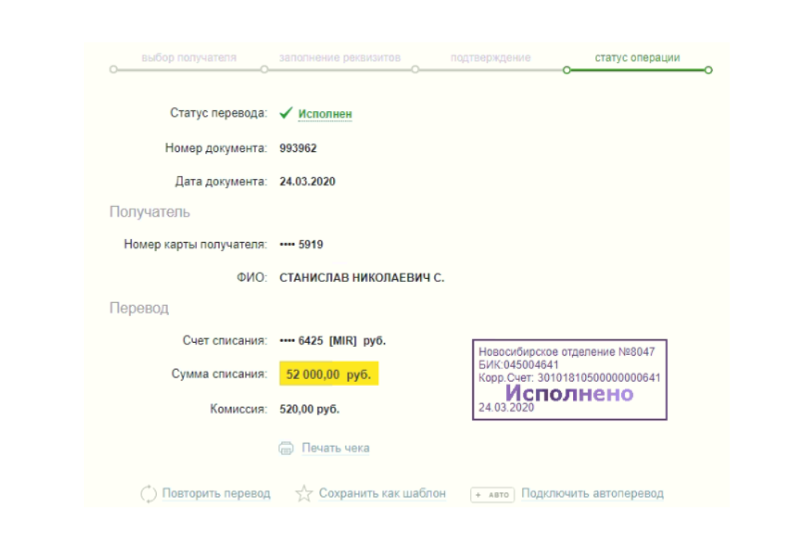Click the Исполнен status link
The width and height of the screenshot is (792, 533).
(324, 114)
